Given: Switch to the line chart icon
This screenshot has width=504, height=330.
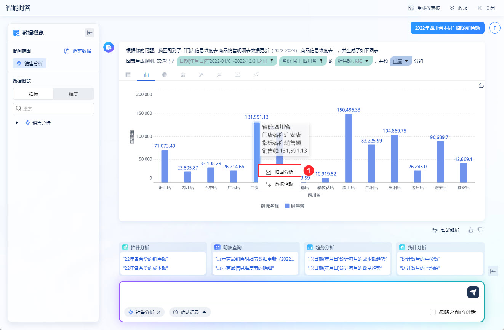Looking at the screenshot, I should point(201,75).
